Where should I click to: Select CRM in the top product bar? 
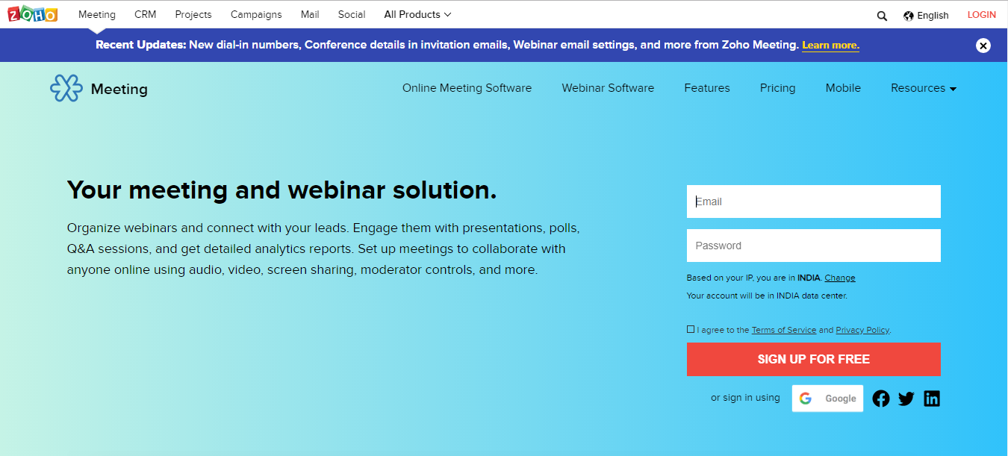[145, 14]
